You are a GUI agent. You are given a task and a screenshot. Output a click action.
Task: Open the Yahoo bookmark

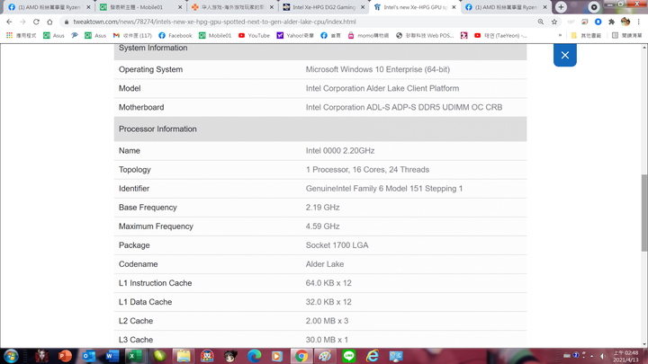pyautogui.click(x=295, y=35)
